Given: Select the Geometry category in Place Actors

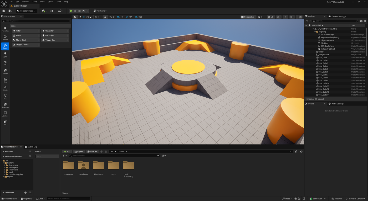Looking at the screenshot, I should [x=5, y=105].
